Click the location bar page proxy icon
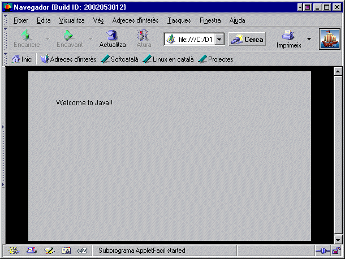Screen dimensions: 345x259 pos(171,39)
